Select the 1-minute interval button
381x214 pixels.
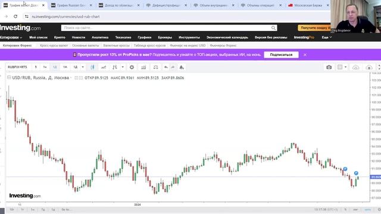tap(36, 67)
